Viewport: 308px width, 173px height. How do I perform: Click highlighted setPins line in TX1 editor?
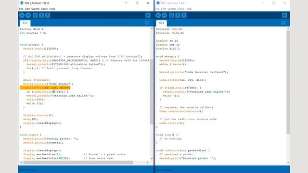click(45, 87)
